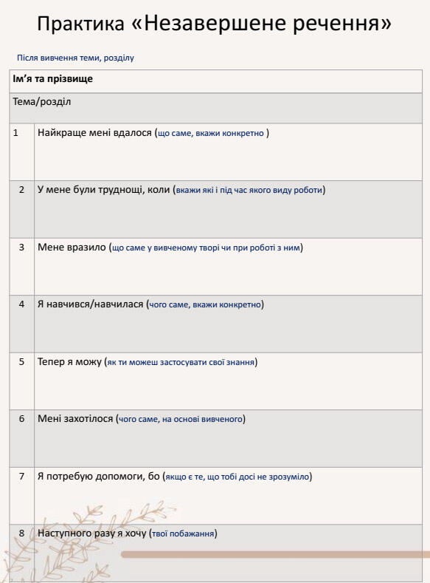The width and height of the screenshot is (430, 583).
Task: Click the answer area of «Найкраще мені вдалося»
Action: point(228,152)
